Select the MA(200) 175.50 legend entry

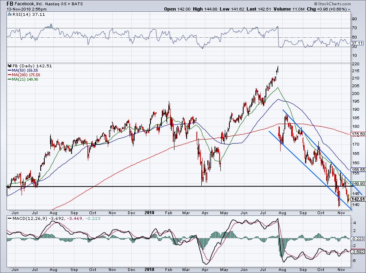click(24, 75)
